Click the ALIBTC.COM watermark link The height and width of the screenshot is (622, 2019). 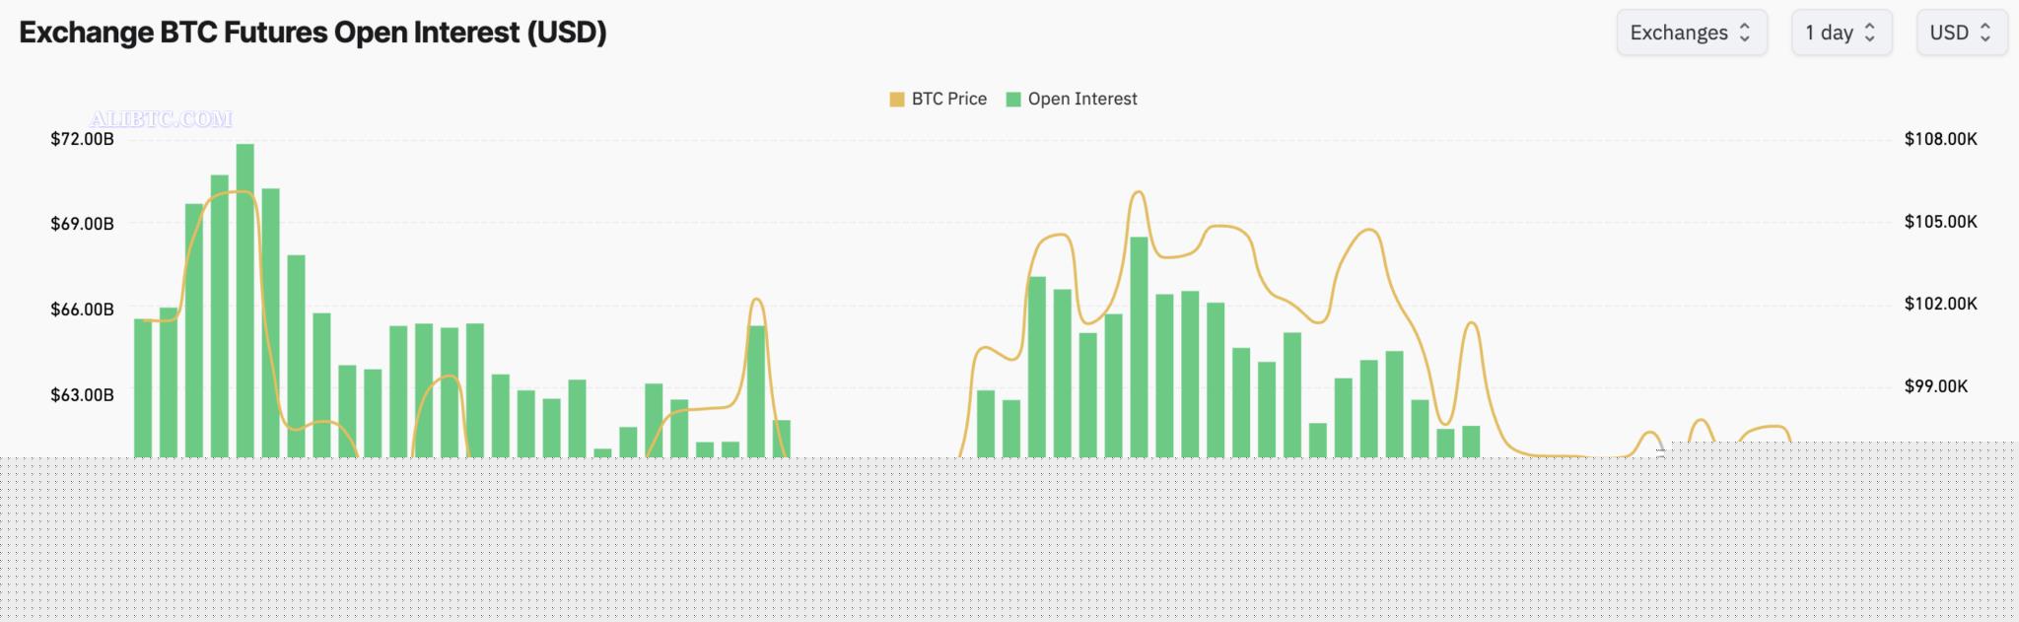(161, 117)
